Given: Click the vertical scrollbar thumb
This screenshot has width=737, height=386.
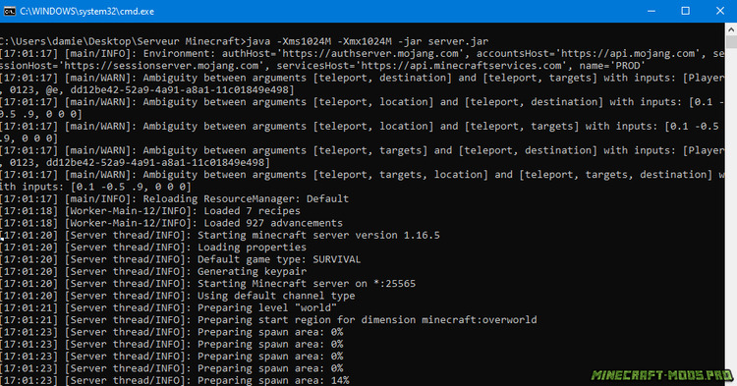Looking at the screenshot, I should coord(731,42).
